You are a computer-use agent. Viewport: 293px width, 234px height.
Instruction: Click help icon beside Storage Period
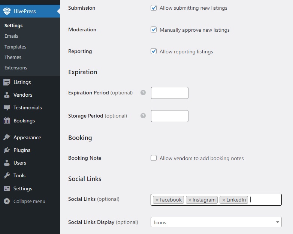[143, 116]
